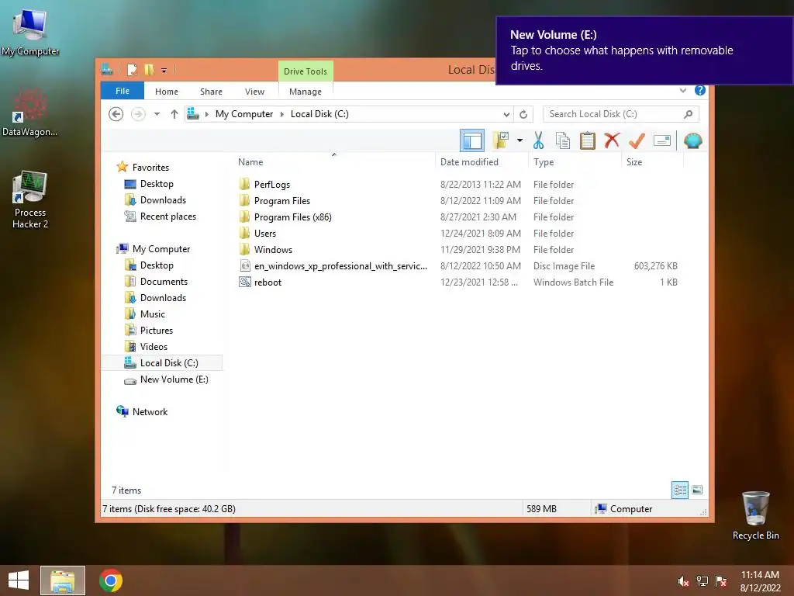
Task: Refresh the current folder
Action: point(523,114)
